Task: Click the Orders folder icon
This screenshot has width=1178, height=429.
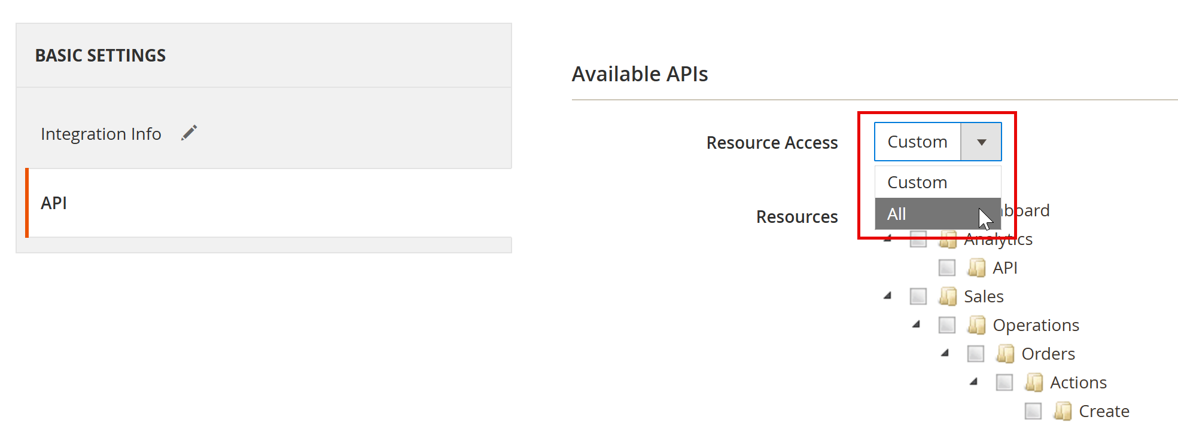Action: point(1005,354)
